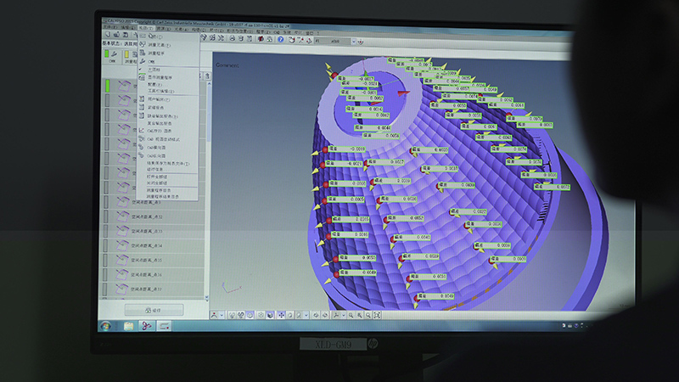The height and width of the screenshot is (382, 679).
Task: Switch to the yellow-indicator measurement plan tab
Action: point(131,58)
